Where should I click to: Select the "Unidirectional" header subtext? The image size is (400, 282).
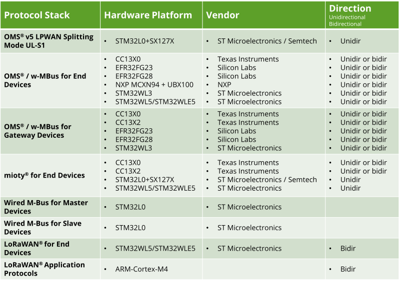pyautogui.click(x=347, y=17)
